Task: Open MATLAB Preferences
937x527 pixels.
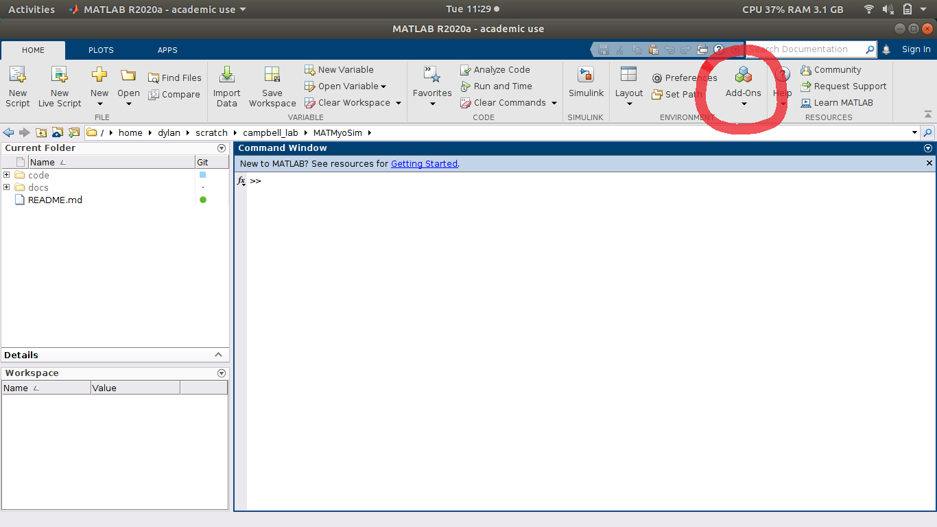Action: 685,78
